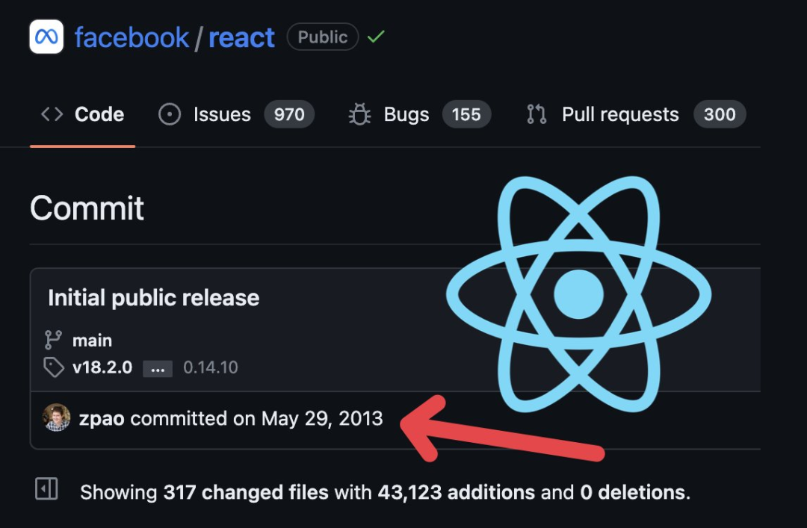Click the file diff panel icon near changed files
This screenshot has height=528, width=807.
[46, 489]
